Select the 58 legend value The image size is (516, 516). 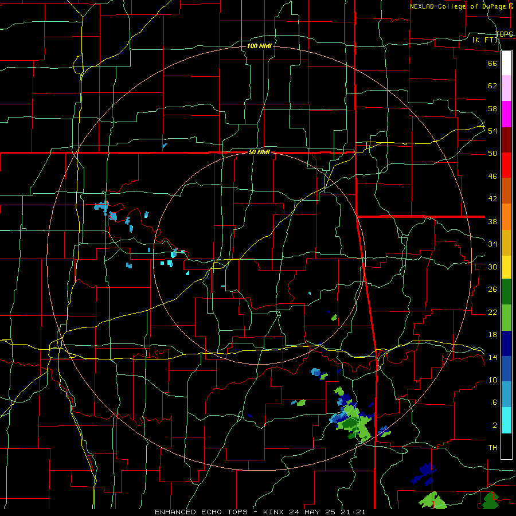[x=492, y=108]
